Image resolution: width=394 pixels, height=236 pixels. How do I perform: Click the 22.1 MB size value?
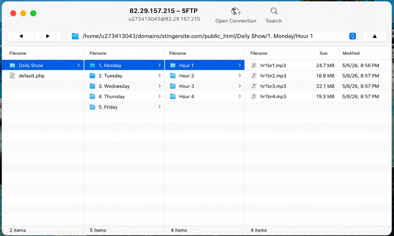click(x=325, y=86)
